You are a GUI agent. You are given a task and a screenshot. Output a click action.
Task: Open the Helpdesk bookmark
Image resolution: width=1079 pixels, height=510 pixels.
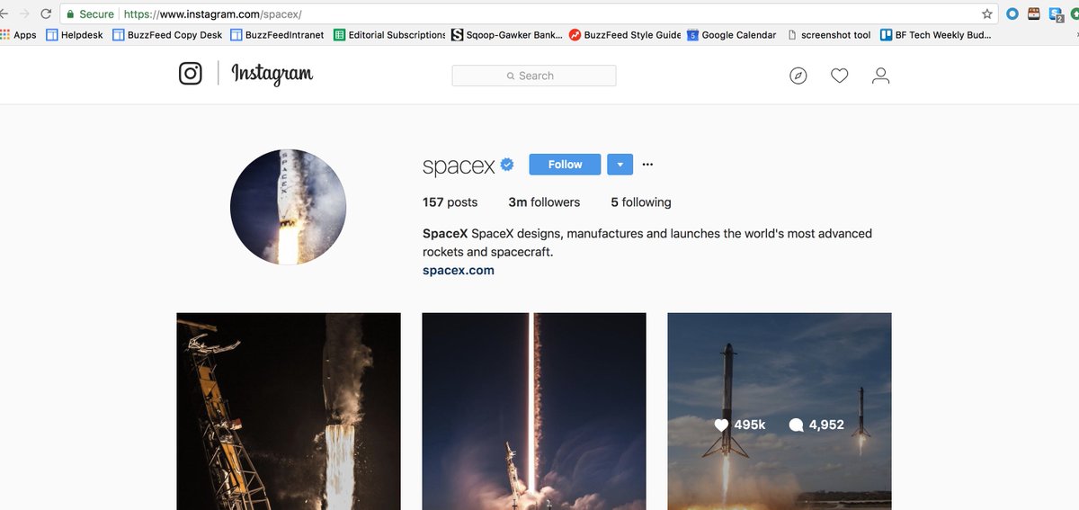point(75,35)
